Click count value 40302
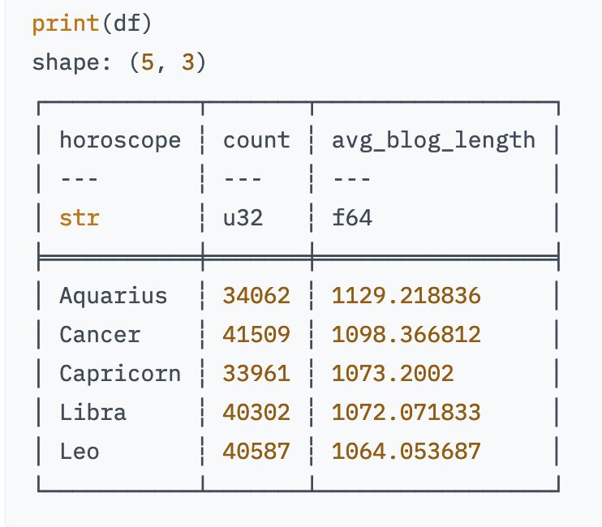Image resolution: width=602 pixels, height=527 pixels. pyautogui.click(x=256, y=413)
